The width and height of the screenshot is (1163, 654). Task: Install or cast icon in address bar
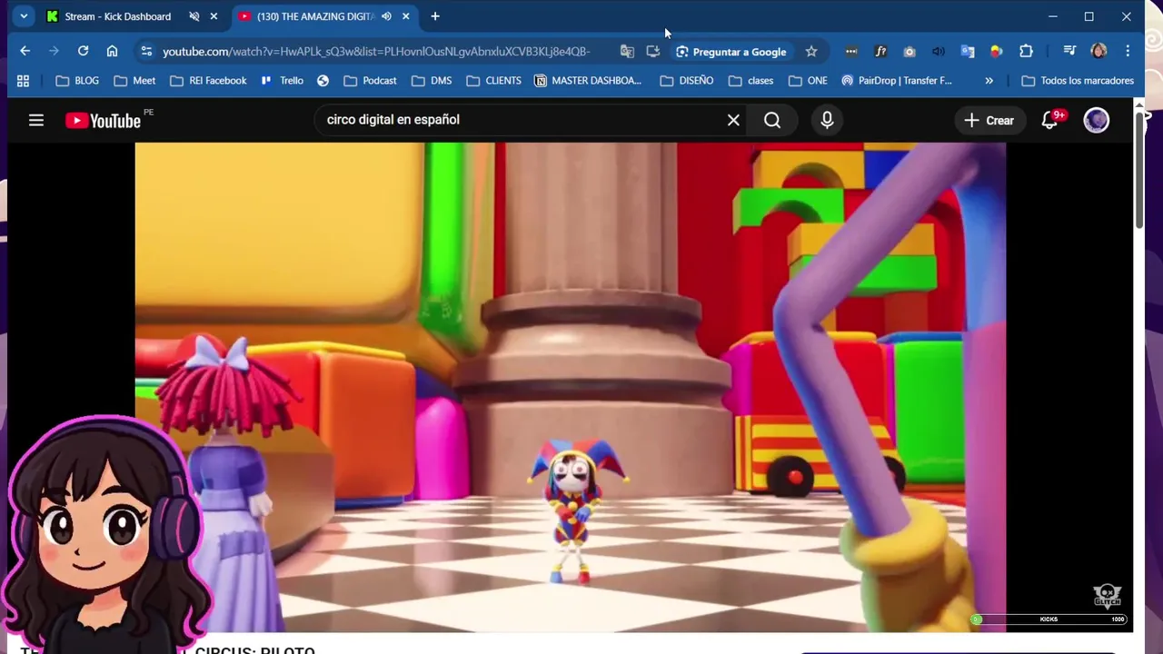[x=652, y=52]
